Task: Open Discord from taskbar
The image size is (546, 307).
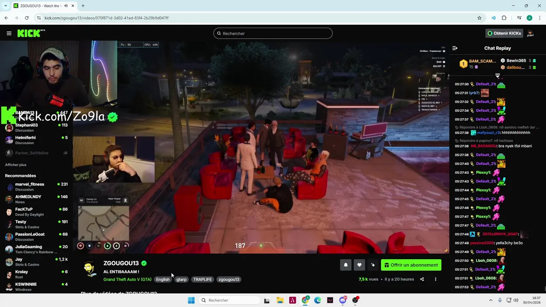Action: (x=343, y=300)
